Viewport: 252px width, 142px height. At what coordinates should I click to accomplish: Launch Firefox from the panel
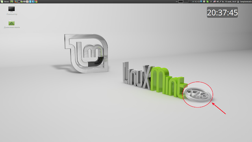[x=16, y=2]
